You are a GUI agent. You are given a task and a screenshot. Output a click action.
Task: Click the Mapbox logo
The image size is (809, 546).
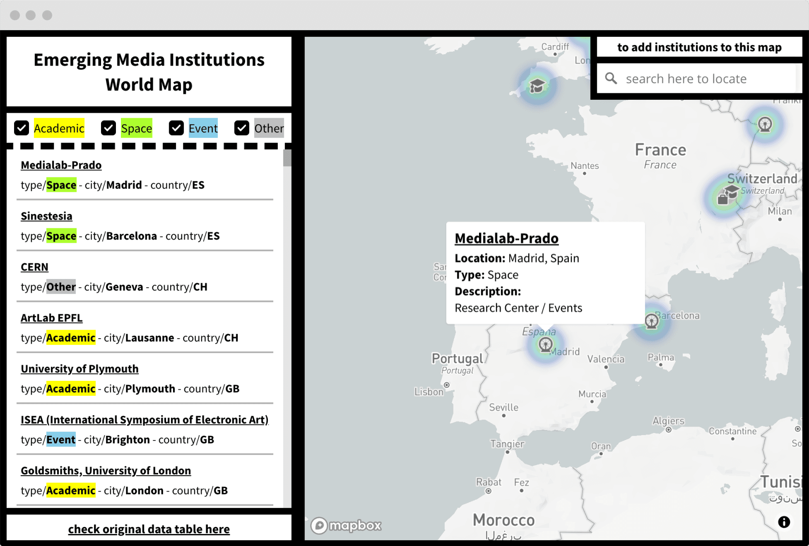(x=346, y=525)
